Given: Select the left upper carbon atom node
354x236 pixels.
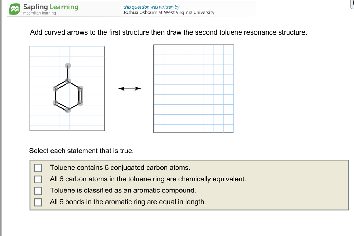Looking at the screenshot, I should pos(55,88).
